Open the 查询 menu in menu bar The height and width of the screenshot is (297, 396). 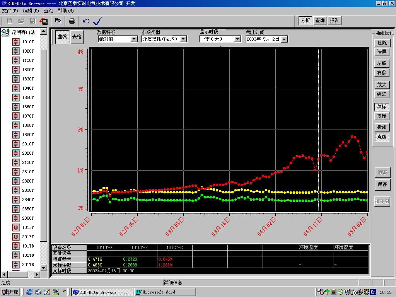point(48,11)
